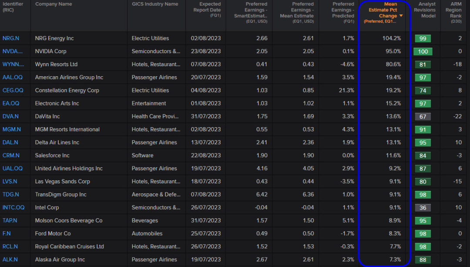The height and width of the screenshot is (267, 470).
Task: Sort by Expected Report Date column header
Action: pyautogui.click(x=207, y=9)
